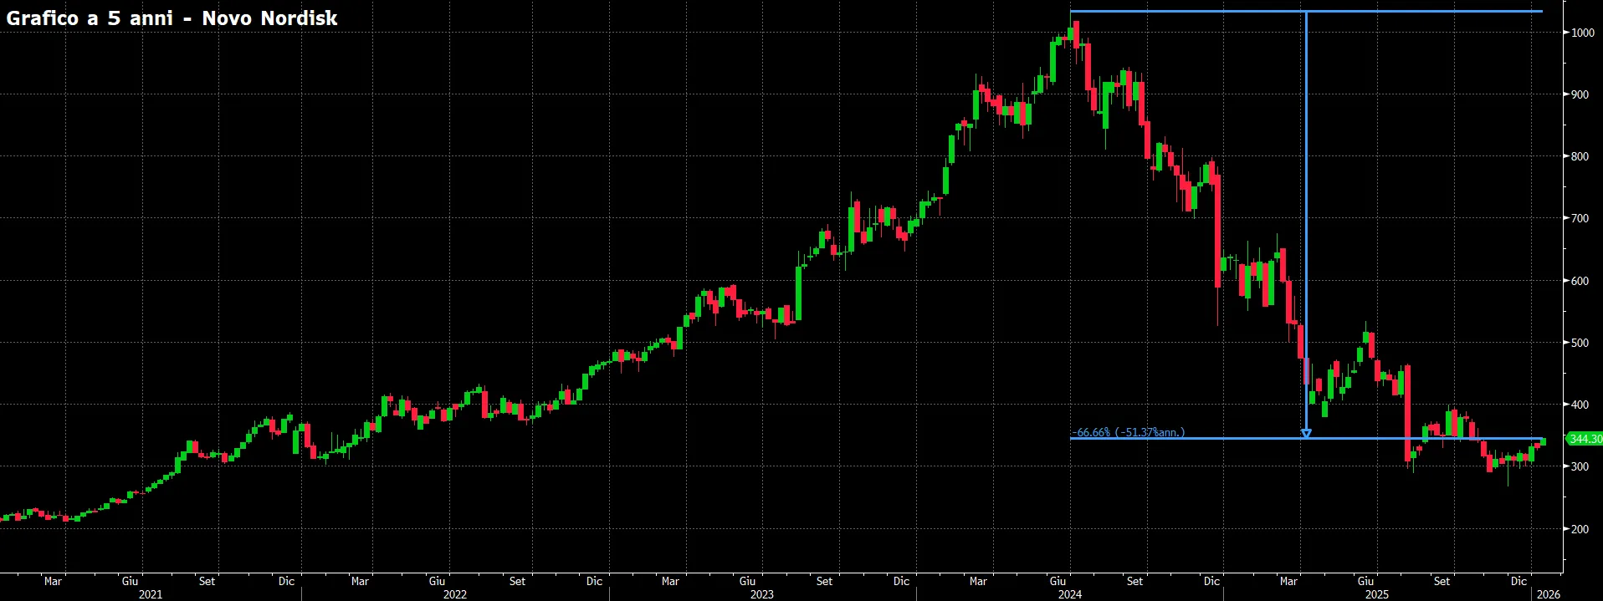1603x601 pixels.
Task: Click the Dic month label nearest 2026
Action: (x=1518, y=581)
